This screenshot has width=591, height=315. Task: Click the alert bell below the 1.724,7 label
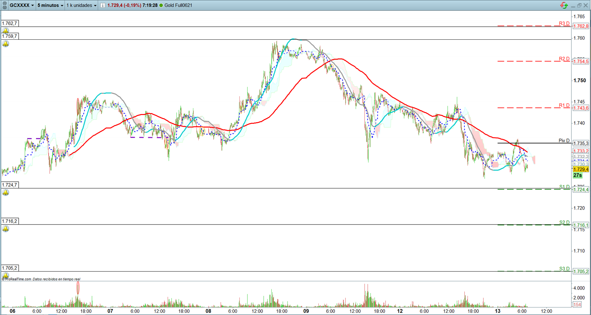(6, 192)
